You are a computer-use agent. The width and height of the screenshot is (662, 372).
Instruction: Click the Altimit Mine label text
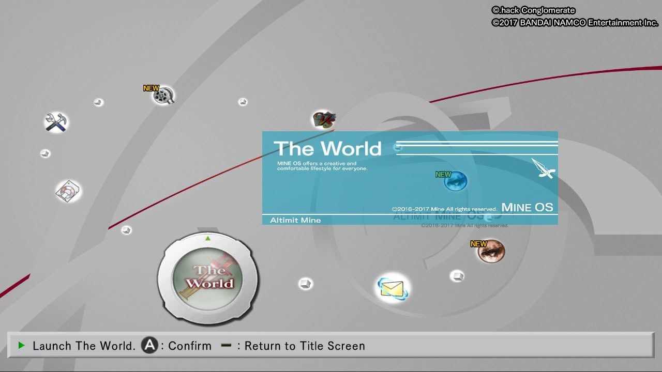(295, 220)
